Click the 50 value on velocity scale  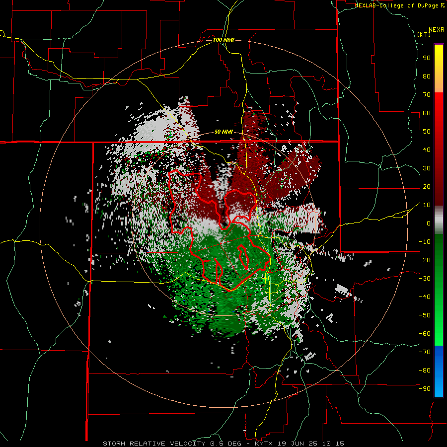[427, 132]
